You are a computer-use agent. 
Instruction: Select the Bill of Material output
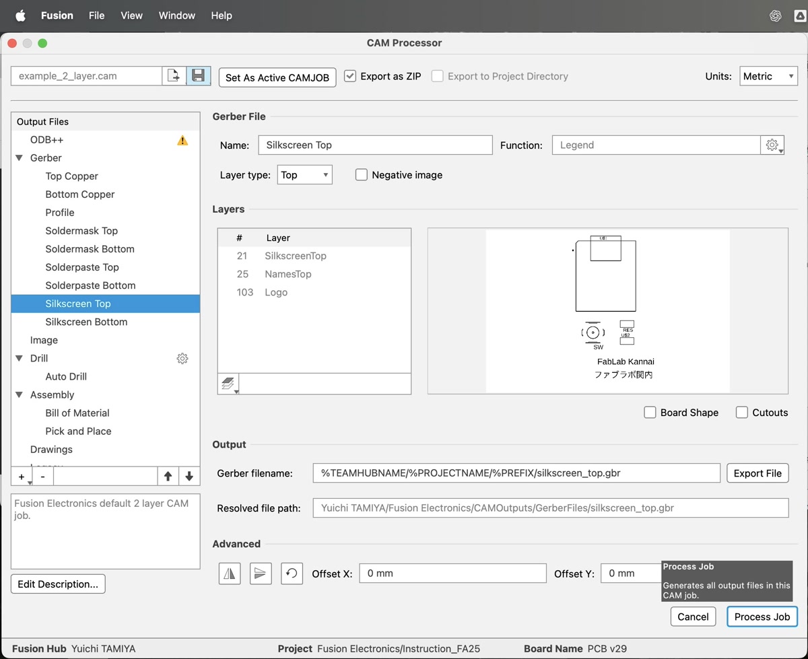tap(77, 413)
